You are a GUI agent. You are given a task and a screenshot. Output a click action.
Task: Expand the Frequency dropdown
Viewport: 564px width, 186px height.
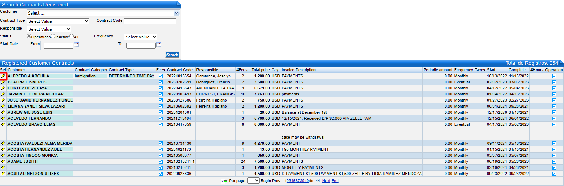pos(140,37)
